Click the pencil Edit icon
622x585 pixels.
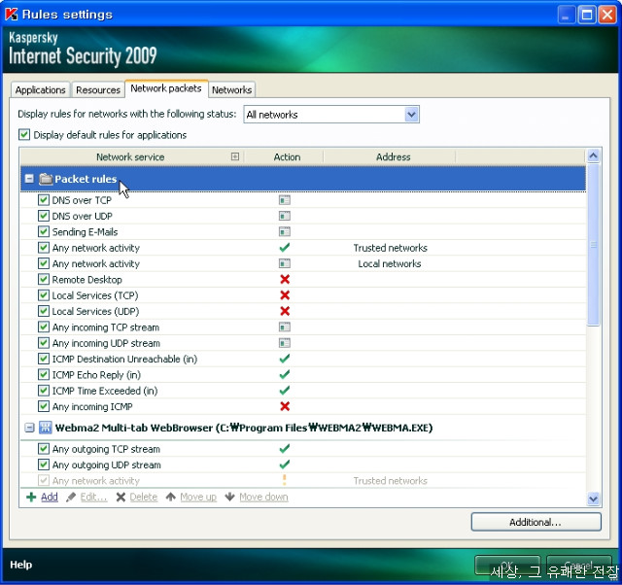(x=71, y=497)
